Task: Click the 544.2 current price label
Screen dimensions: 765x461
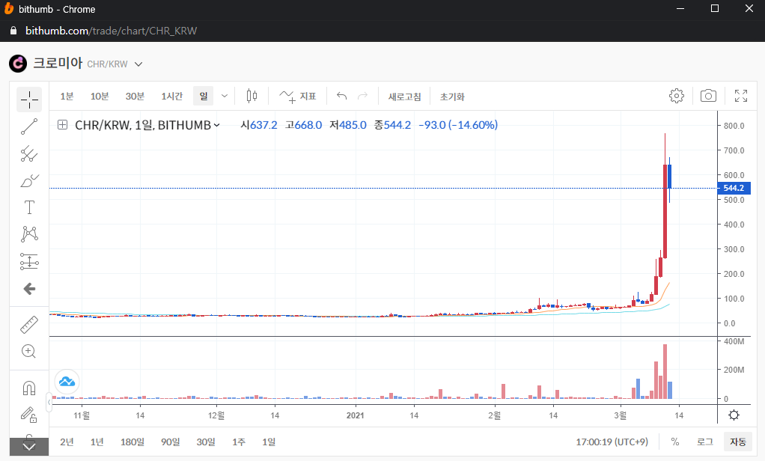Action: point(734,188)
